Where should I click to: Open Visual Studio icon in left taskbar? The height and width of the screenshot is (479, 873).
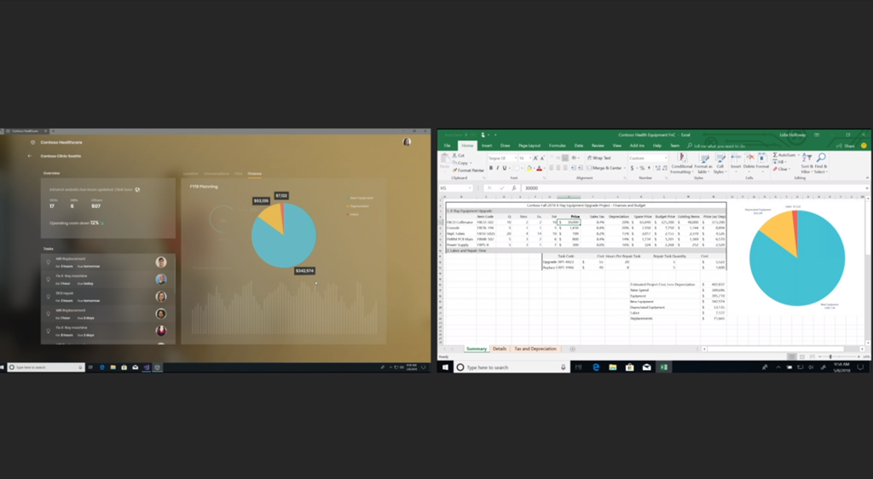pyautogui.click(x=147, y=367)
